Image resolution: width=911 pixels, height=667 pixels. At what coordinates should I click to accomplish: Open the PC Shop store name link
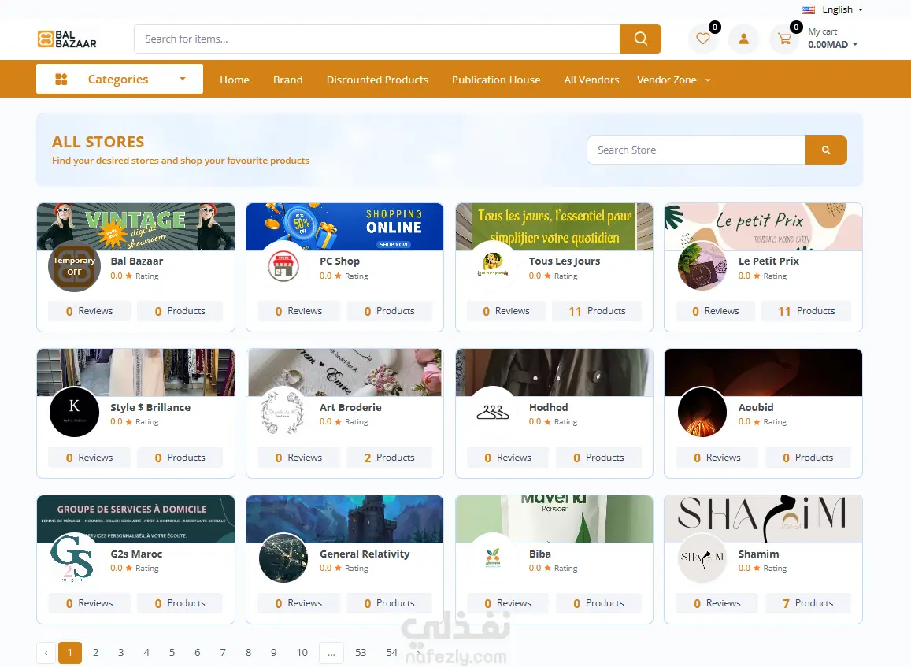click(339, 261)
